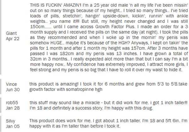The image size is (189, 132).
Task: Click the Jan 05 review date
Action: coord(13,126)
